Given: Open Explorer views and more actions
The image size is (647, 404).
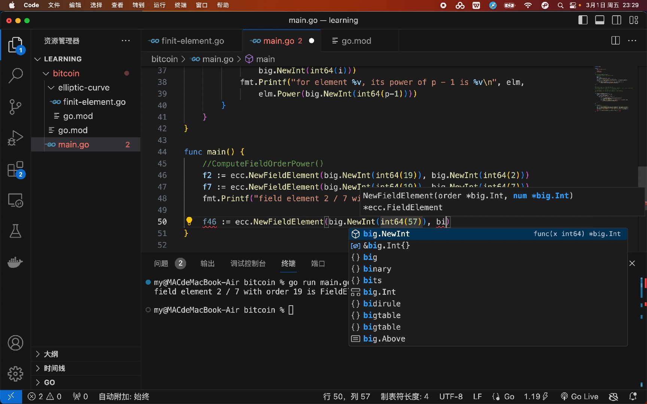Looking at the screenshot, I should pyautogui.click(x=126, y=40).
